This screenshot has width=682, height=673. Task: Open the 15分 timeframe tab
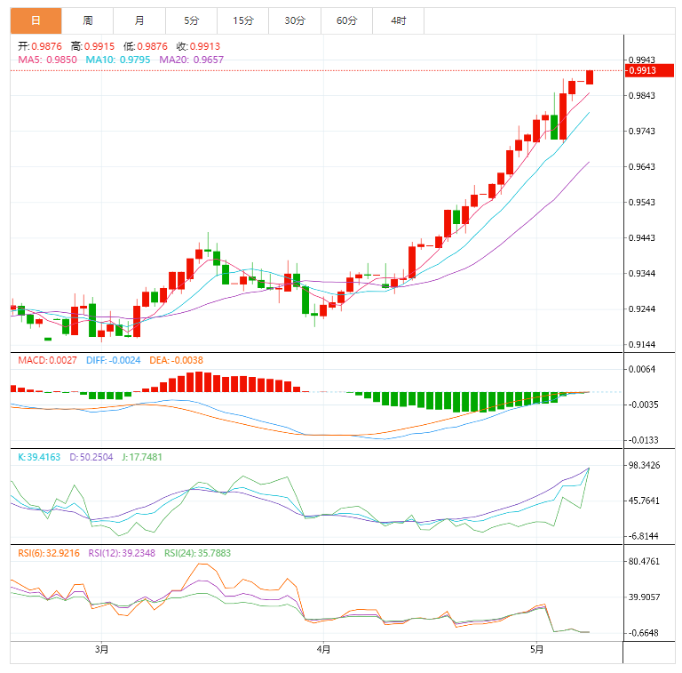point(243,20)
